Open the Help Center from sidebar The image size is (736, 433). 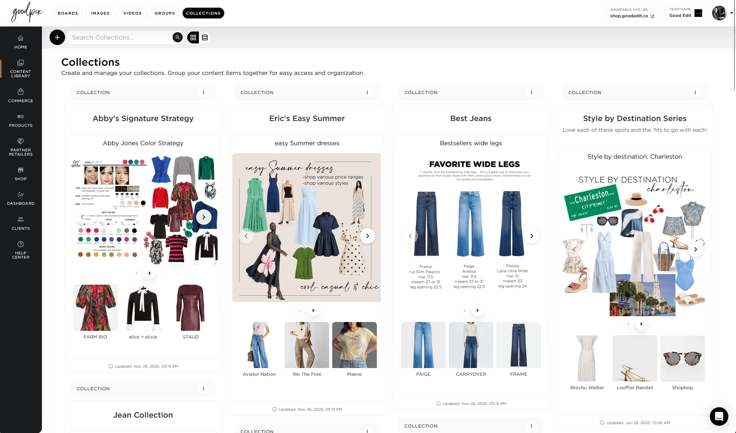pos(20,250)
